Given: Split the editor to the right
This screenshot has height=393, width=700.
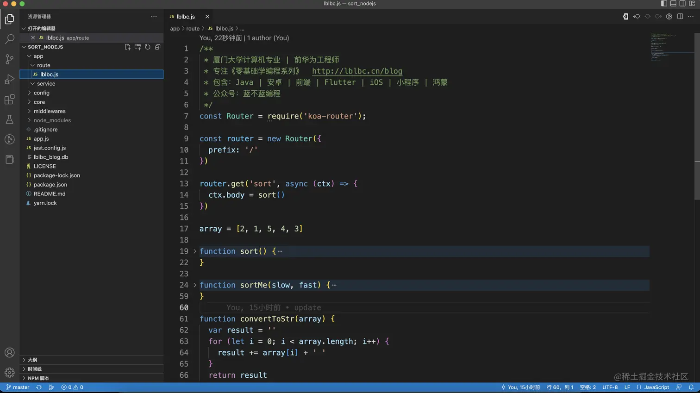Looking at the screenshot, I should click(x=680, y=16).
